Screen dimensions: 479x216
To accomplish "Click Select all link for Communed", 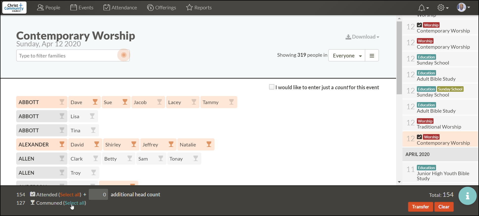I will coord(75,203).
